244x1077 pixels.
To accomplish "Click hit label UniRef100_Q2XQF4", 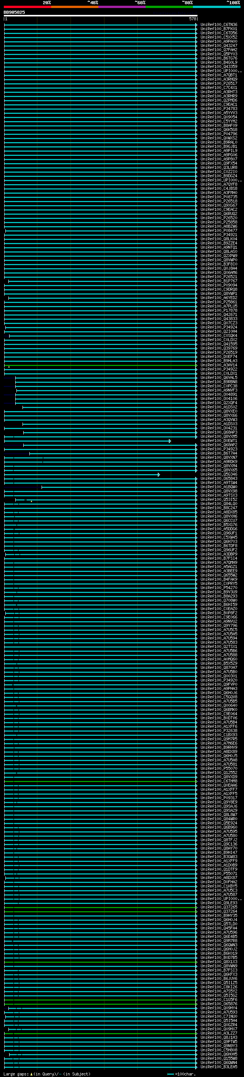I will [x=219, y=403].
